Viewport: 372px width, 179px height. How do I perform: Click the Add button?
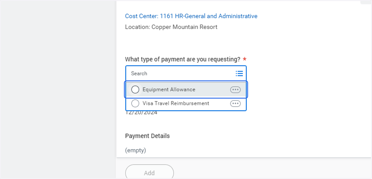point(149,173)
